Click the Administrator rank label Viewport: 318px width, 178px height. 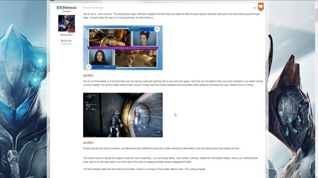pyautogui.click(x=66, y=35)
